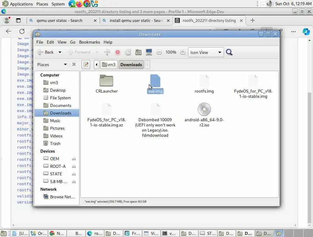Zoom out of the icon view
Image resolution: width=313 pixels, height=237 pixels.
point(159,52)
